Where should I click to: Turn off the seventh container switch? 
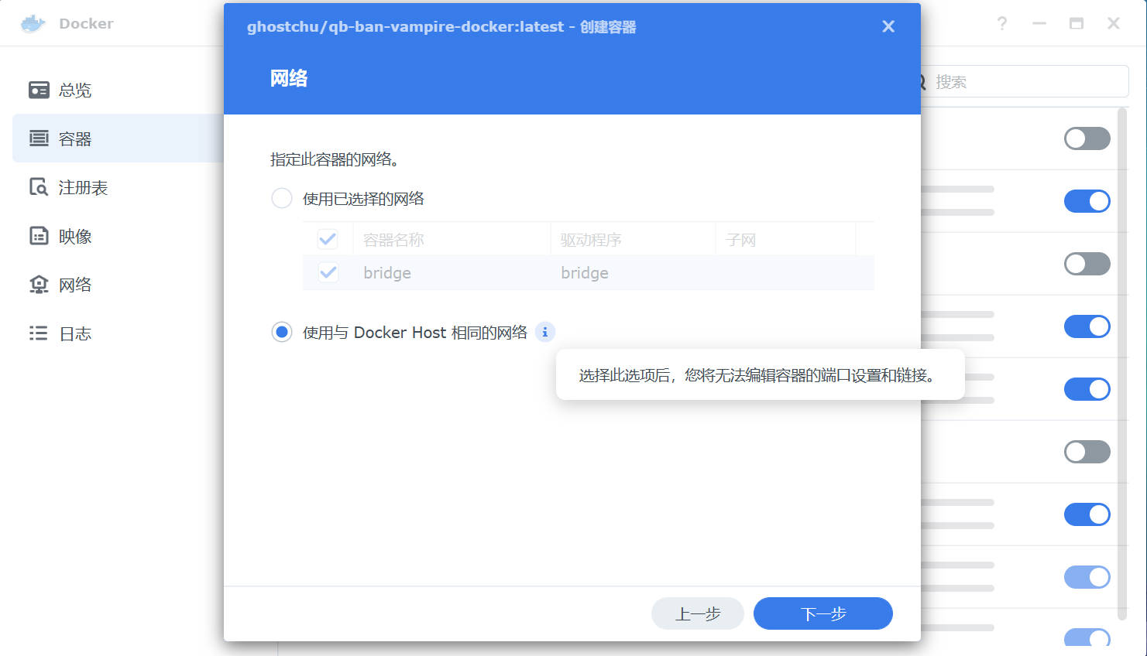pos(1087,514)
